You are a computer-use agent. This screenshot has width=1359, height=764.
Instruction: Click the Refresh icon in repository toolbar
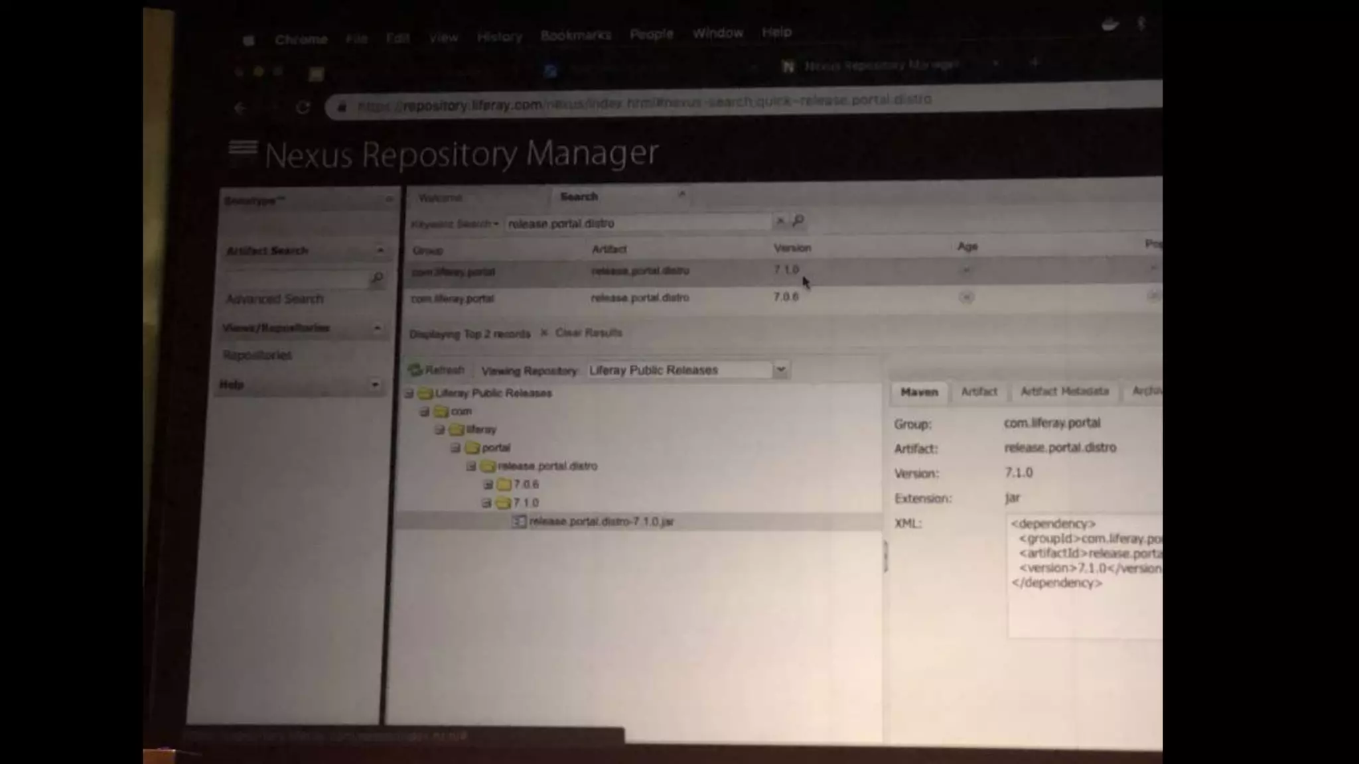(416, 370)
